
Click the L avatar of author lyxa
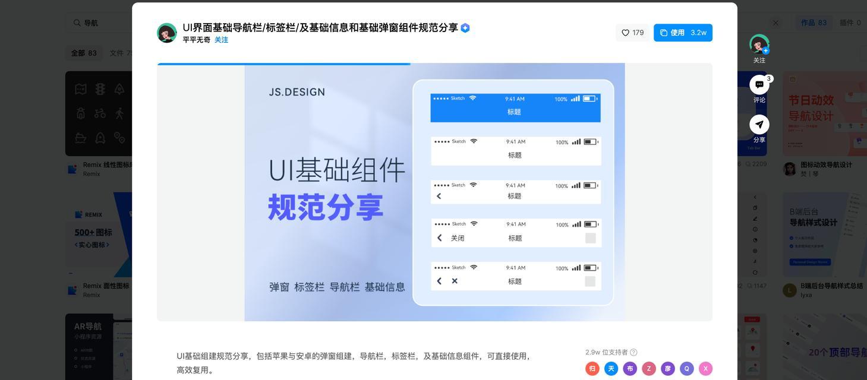click(790, 290)
